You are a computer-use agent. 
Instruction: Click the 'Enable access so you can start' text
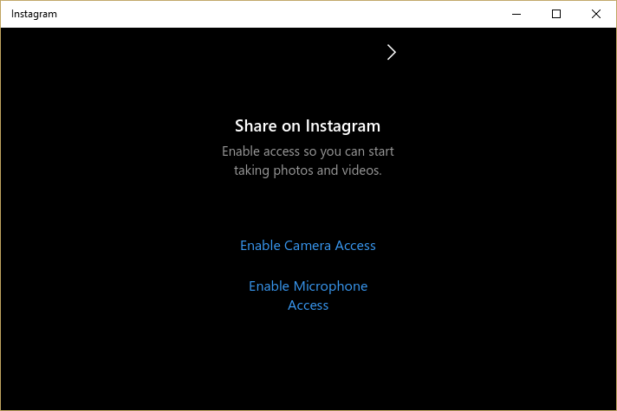tap(308, 151)
